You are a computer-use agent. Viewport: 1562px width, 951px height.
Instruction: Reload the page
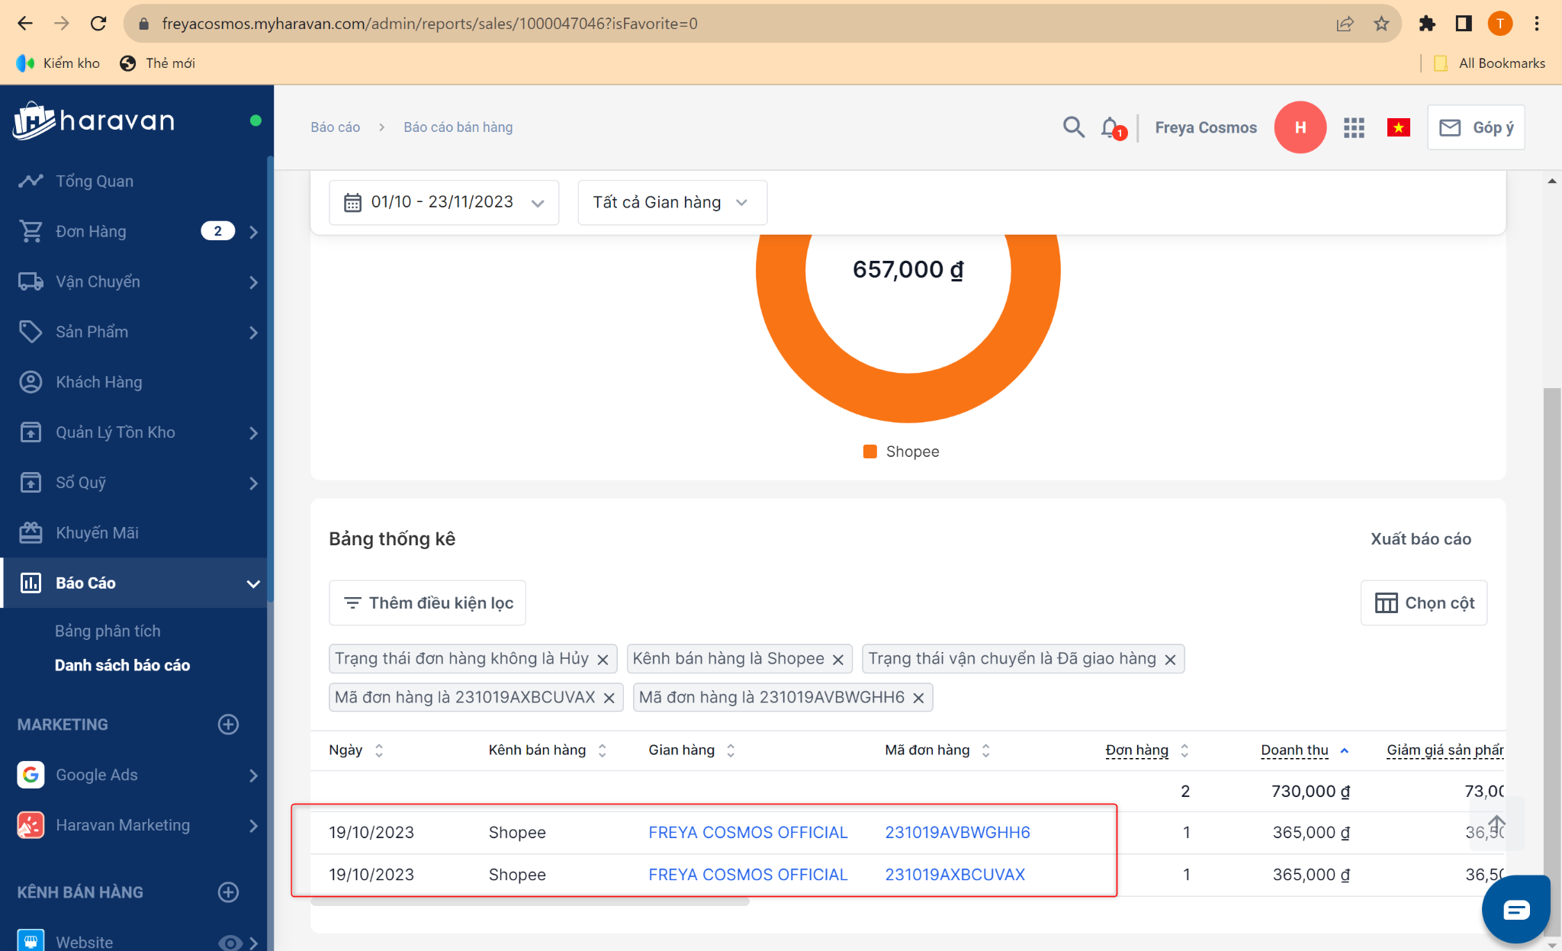[x=98, y=24]
